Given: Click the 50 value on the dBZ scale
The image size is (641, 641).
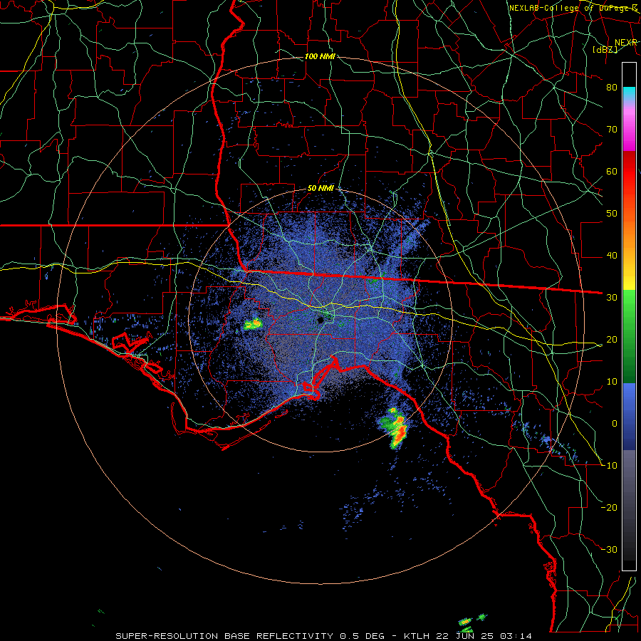Looking at the screenshot, I should coord(612,214).
